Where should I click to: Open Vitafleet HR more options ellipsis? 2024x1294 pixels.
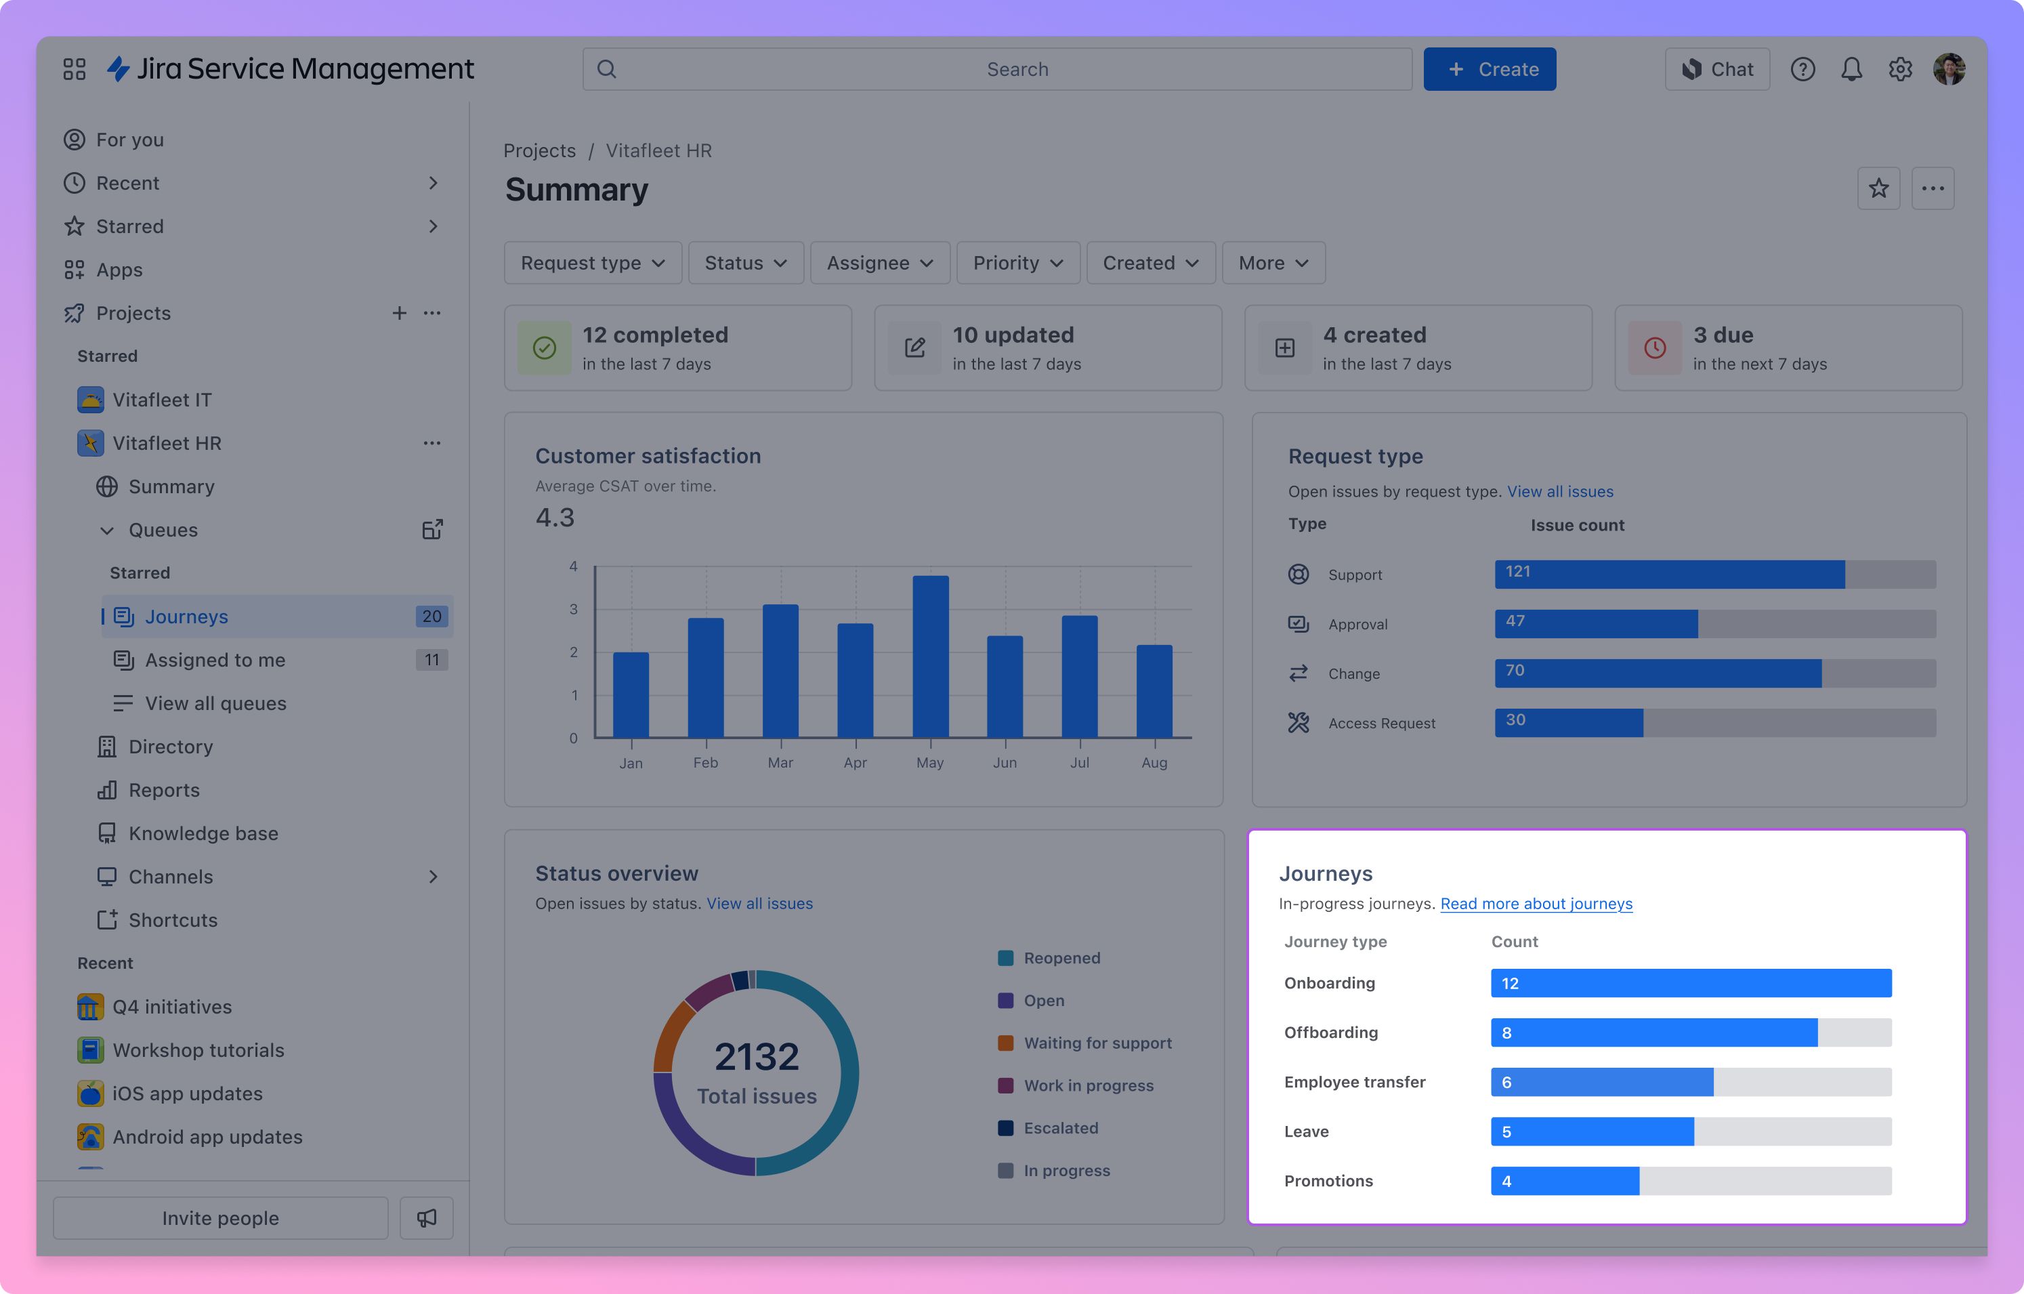(x=432, y=443)
